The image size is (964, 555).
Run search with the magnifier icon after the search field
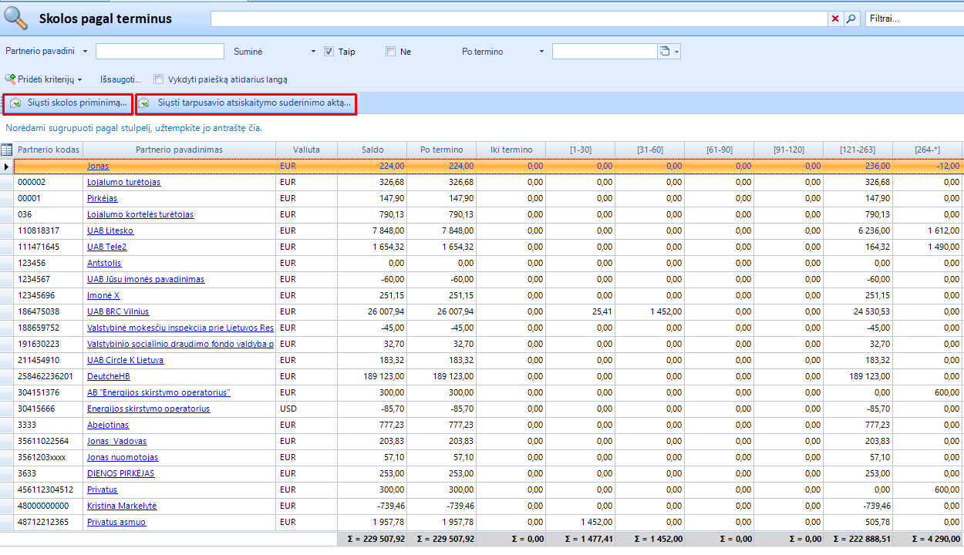pyautogui.click(x=850, y=18)
